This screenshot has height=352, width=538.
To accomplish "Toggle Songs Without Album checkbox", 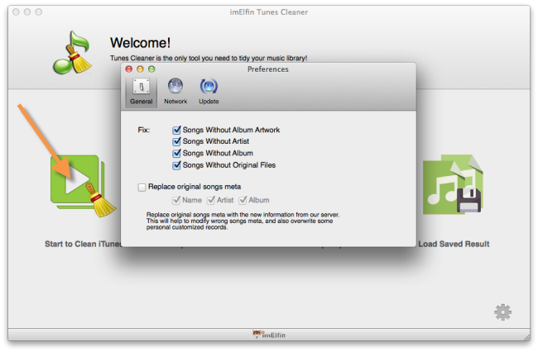I will click(176, 153).
